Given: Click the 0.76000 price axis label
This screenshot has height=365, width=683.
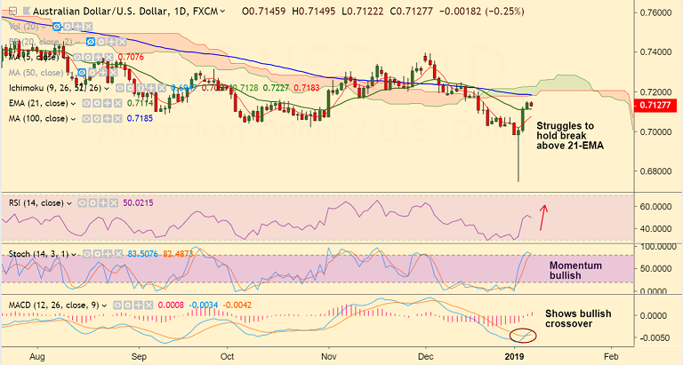Looking at the screenshot, I should point(656,12).
